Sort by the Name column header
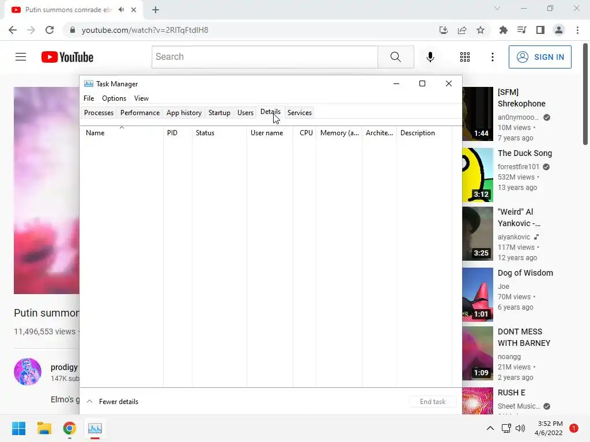590x442 pixels. coord(122,133)
